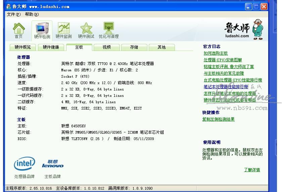The width and height of the screenshot is (282, 192).
Task: Click 复制左侧检测结果 link
Action: [218, 119]
